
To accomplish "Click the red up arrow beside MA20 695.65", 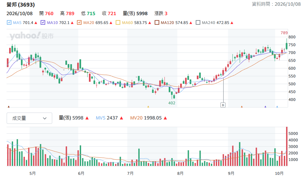I will tap(111, 23).
